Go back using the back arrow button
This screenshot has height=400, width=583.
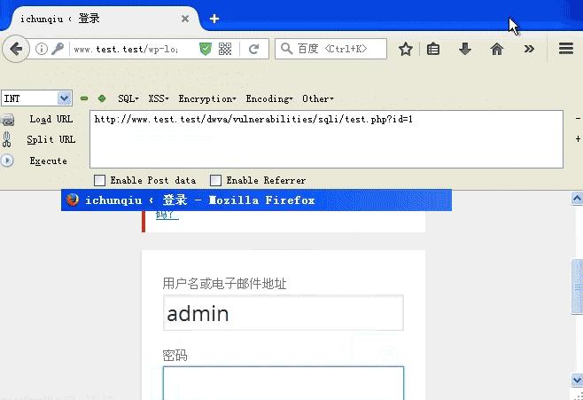[x=16, y=49]
